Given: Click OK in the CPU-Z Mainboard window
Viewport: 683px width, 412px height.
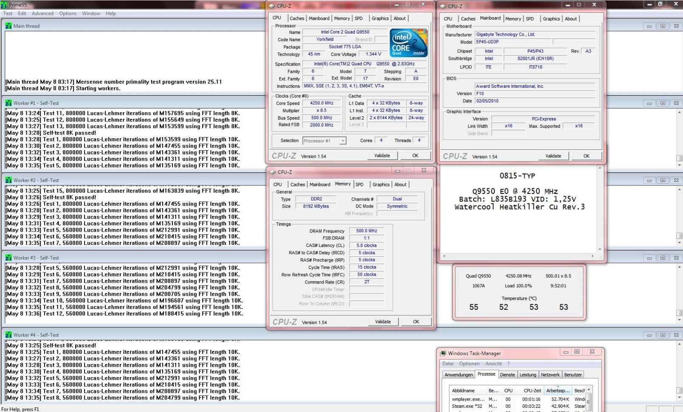Looking at the screenshot, I should coord(586,156).
